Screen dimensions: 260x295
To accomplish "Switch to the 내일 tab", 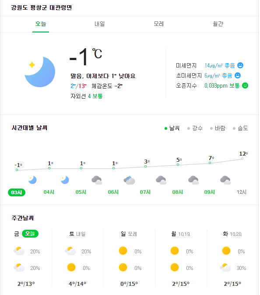I will (99, 24).
